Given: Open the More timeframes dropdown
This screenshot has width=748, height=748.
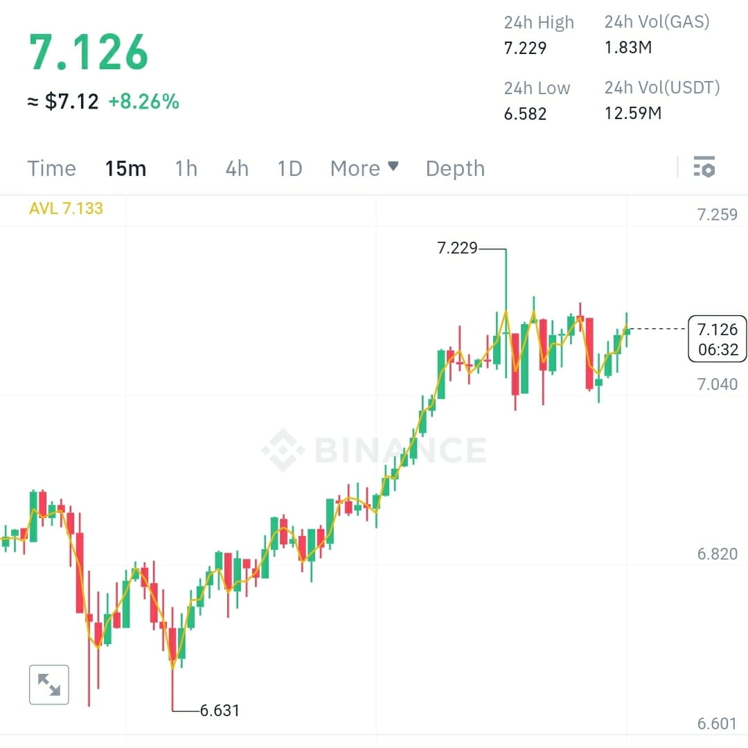Looking at the screenshot, I should (364, 168).
